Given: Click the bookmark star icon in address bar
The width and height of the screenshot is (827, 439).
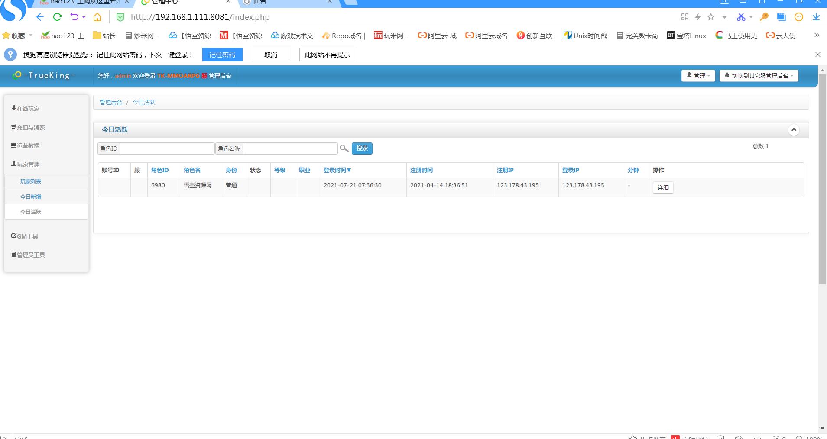Looking at the screenshot, I should pyautogui.click(x=711, y=17).
